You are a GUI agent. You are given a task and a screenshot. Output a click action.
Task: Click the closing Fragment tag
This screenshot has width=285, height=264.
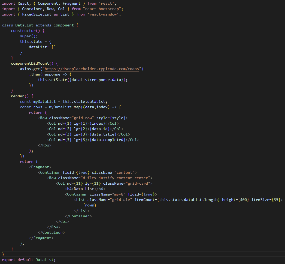[41, 238]
